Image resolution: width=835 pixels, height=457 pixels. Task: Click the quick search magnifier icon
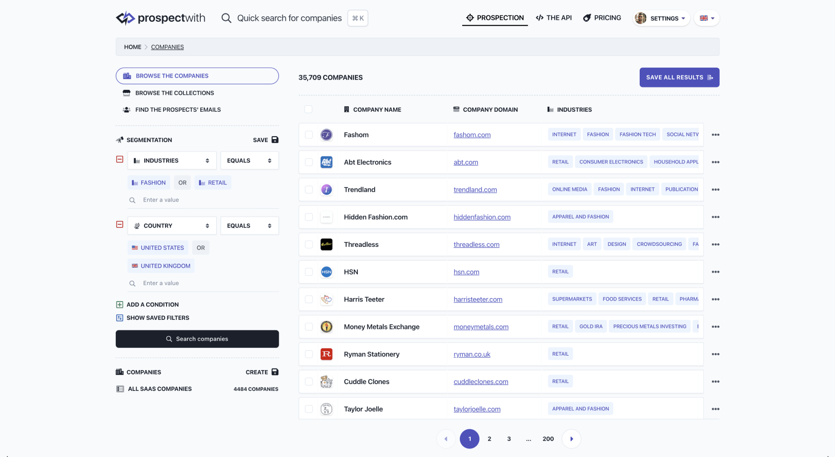226,18
